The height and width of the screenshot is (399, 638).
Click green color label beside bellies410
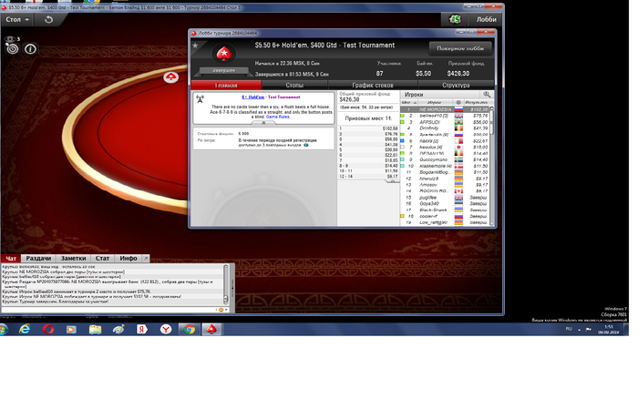[403, 116]
